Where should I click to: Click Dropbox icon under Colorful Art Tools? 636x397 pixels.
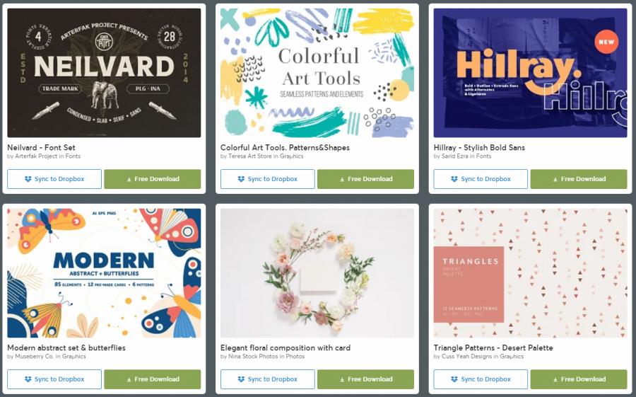tap(241, 179)
